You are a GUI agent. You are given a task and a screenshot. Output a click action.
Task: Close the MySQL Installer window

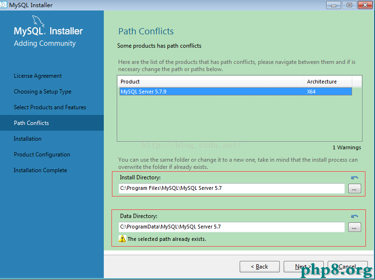[365, 5]
